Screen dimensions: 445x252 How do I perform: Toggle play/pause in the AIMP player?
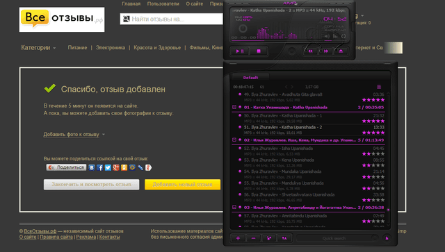pyautogui.click(x=240, y=51)
